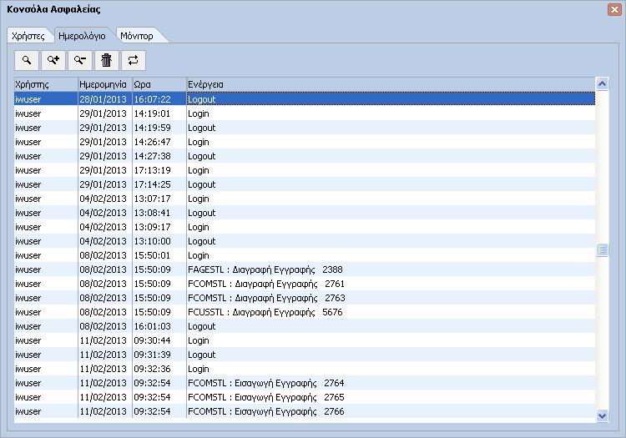Screen dimensions: 626x438
Task: Click the Ώρα column header
Action: click(159, 84)
